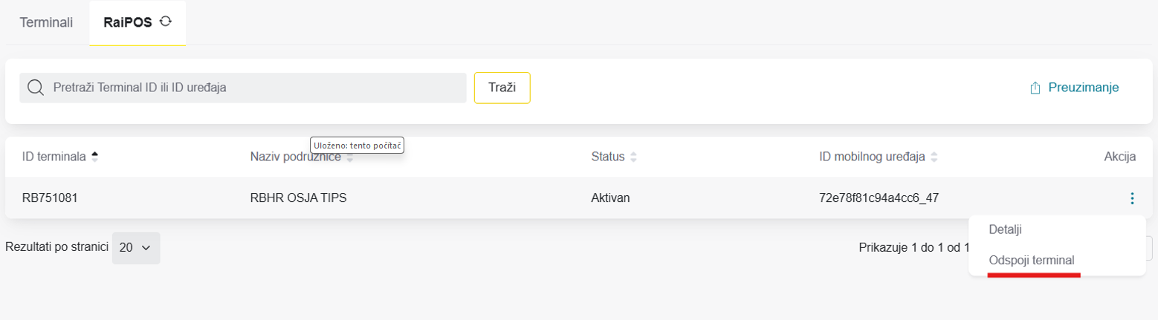Viewport: 1158px width, 320px height.
Task: Switch to the Terminali tab
Action: [46, 22]
